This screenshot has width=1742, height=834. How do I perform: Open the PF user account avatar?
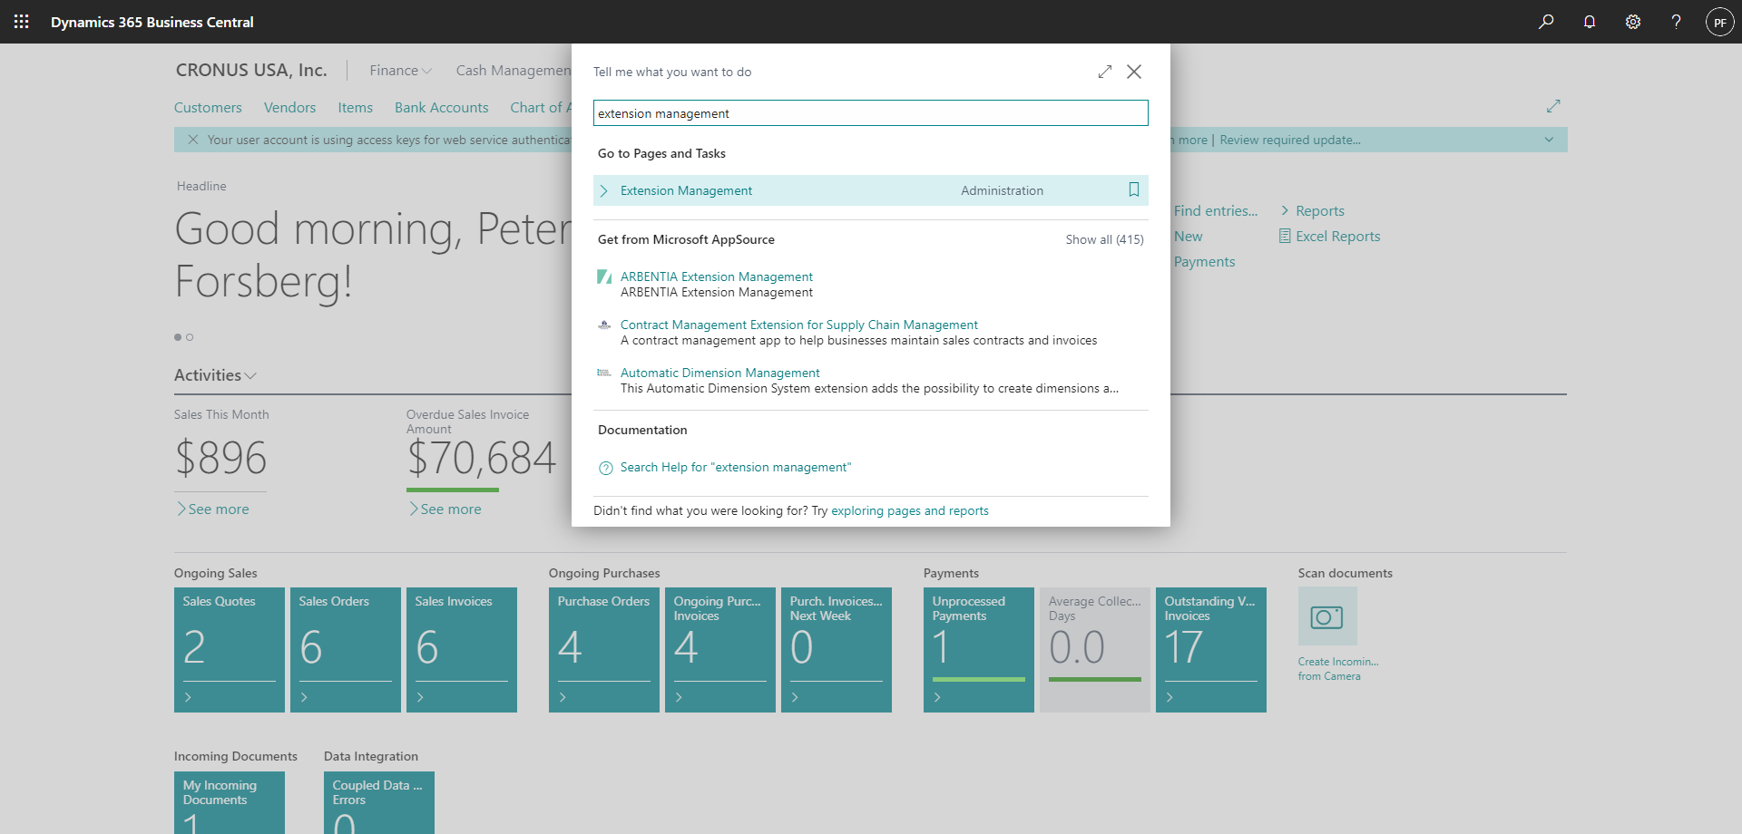click(x=1719, y=22)
